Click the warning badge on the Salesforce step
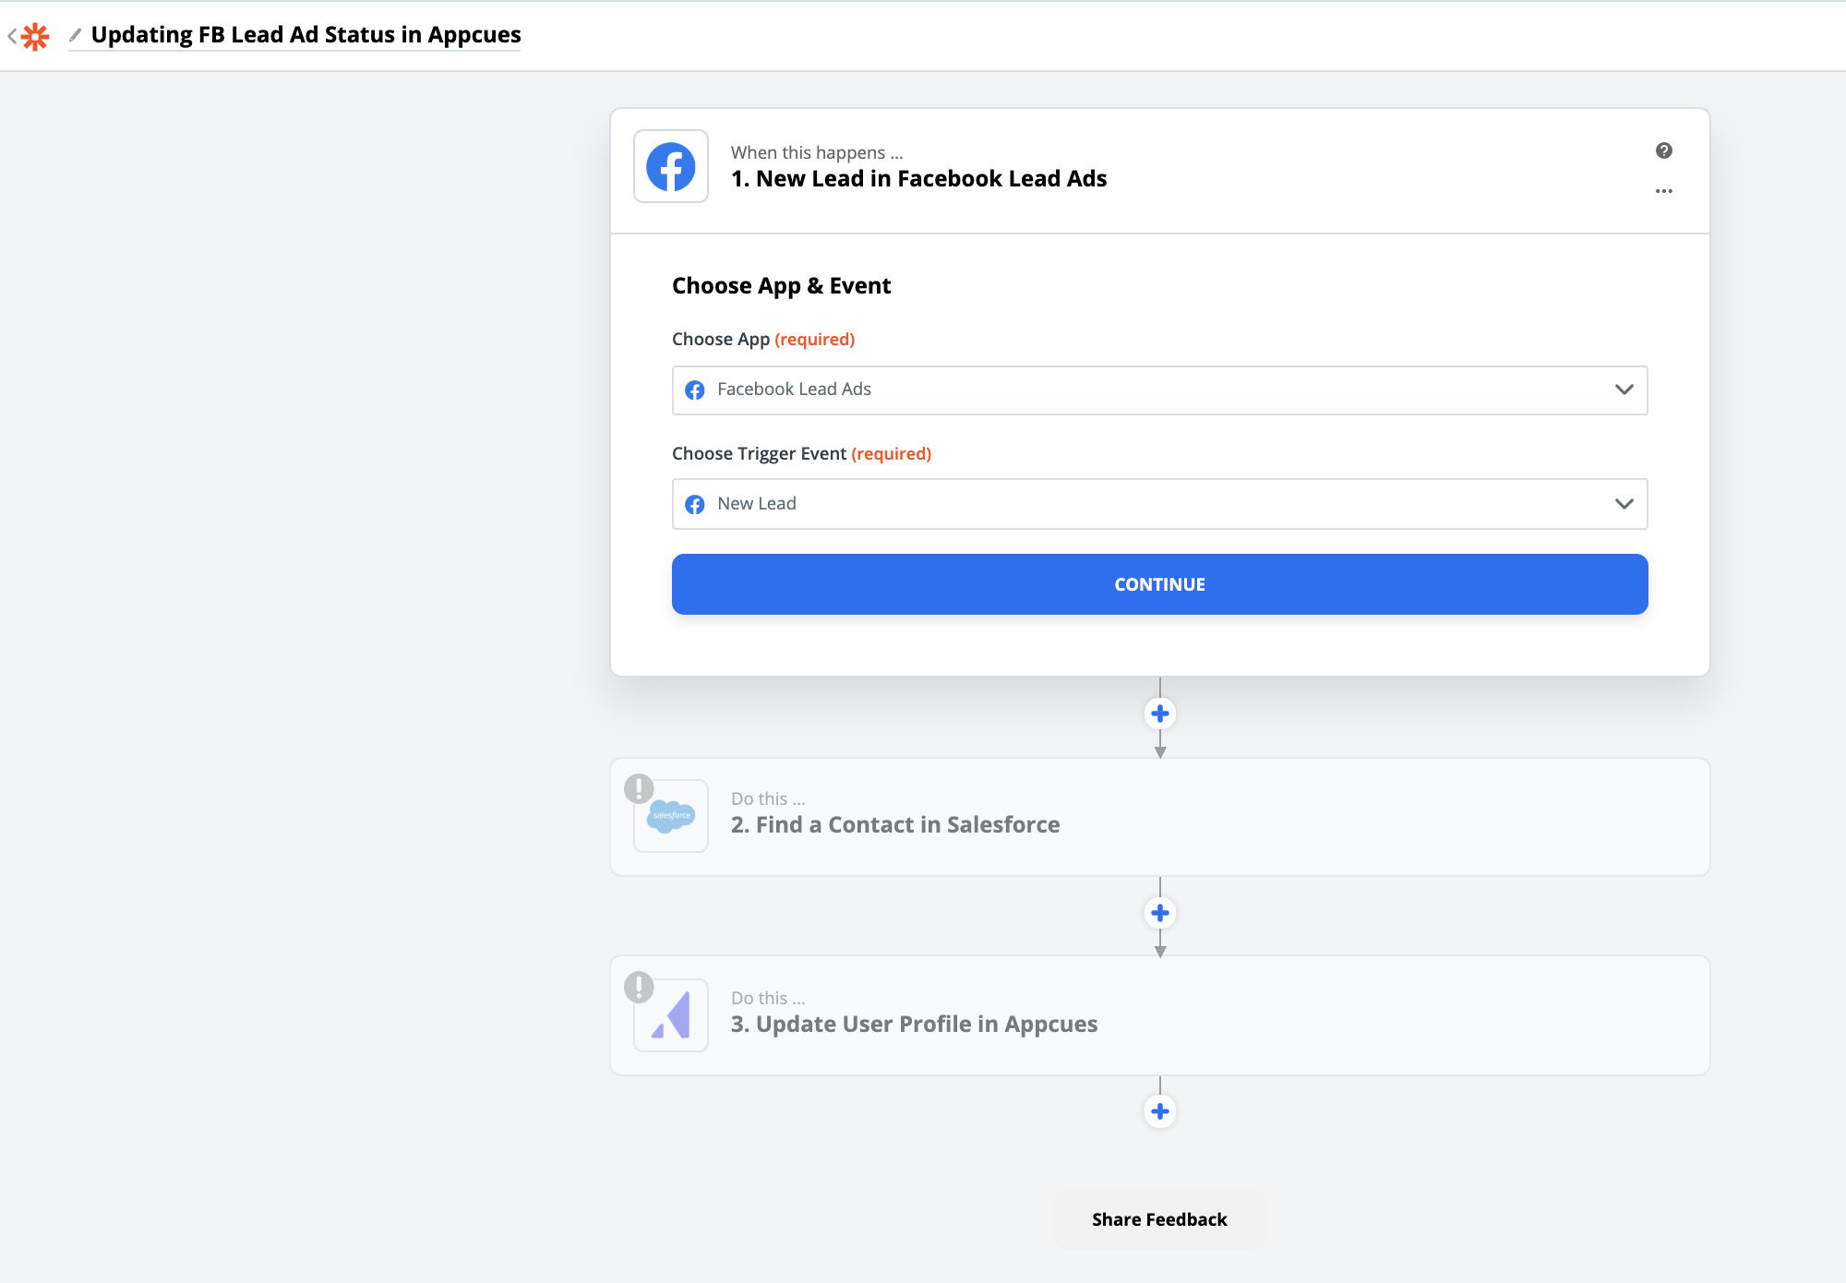Image resolution: width=1846 pixels, height=1283 pixels. pos(639,788)
